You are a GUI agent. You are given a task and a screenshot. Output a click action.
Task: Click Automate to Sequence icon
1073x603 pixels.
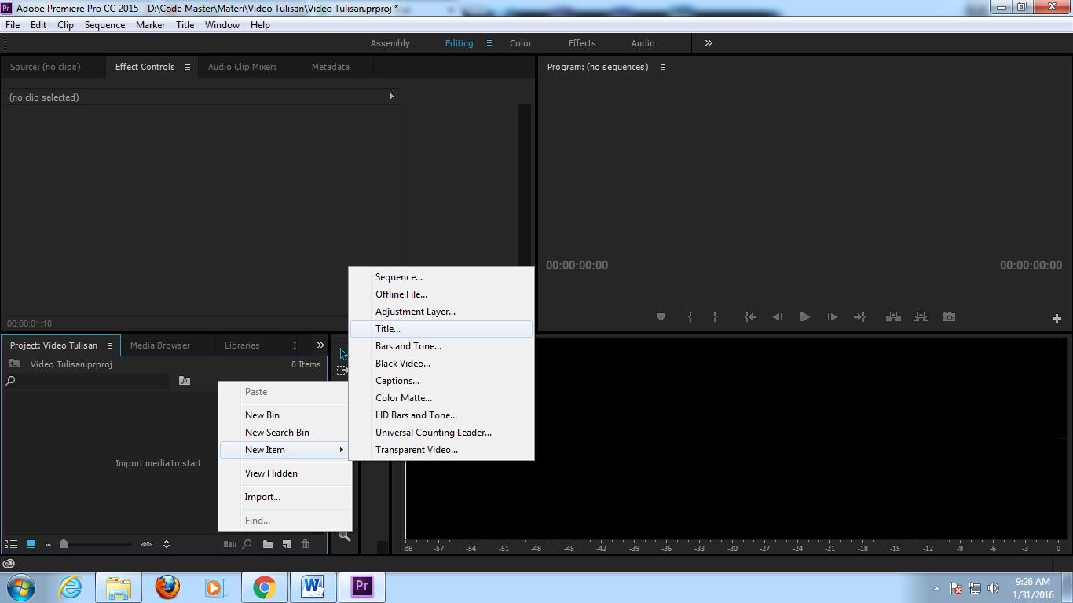pyautogui.click(x=229, y=544)
